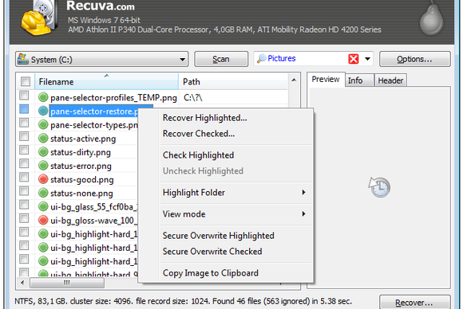This screenshot has height=309, width=463.
Task: Click red status dot for status-good.png
Action: click(43, 179)
